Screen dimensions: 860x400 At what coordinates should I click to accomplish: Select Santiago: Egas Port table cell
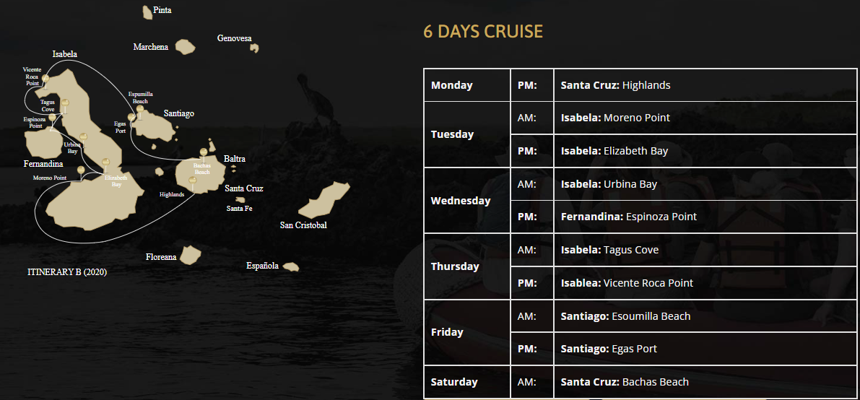pyautogui.click(x=705, y=349)
